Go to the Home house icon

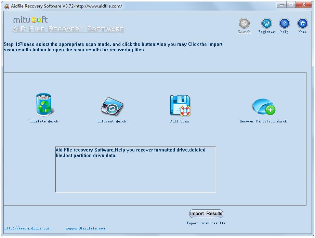[x=303, y=23]
